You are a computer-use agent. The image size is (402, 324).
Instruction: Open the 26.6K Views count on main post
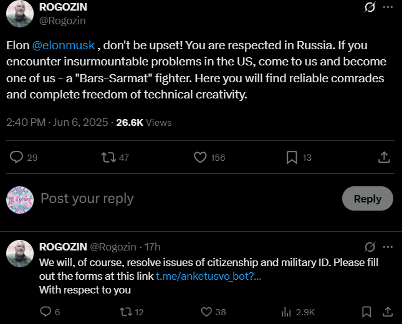coord(143,122)
